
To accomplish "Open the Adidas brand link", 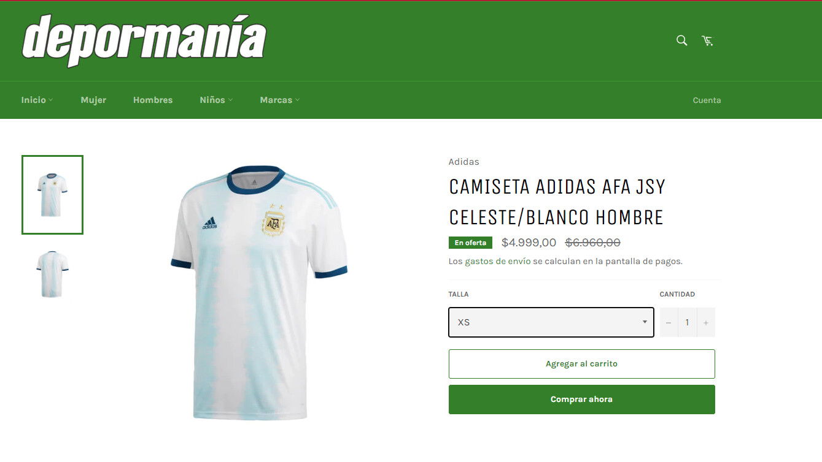I will click(463, 162).
